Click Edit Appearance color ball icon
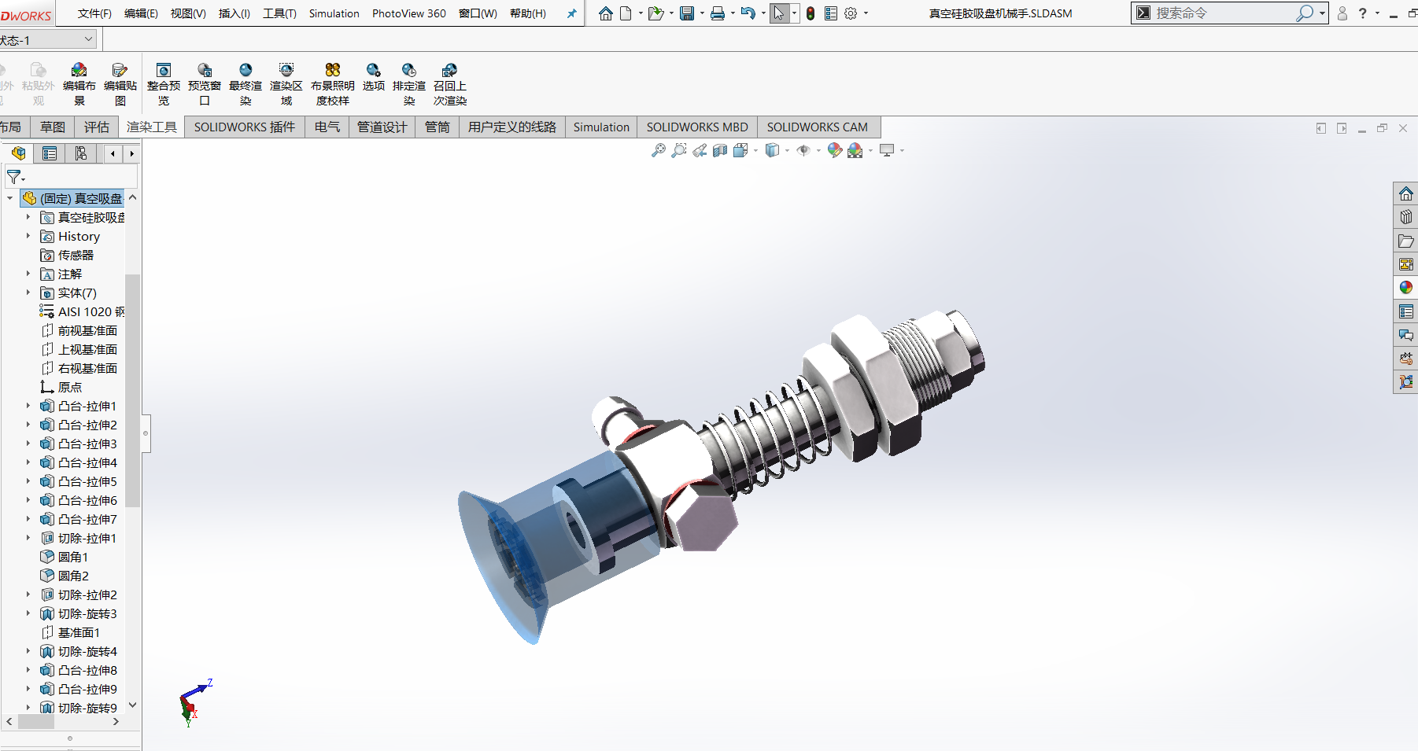 pos(835,150)
